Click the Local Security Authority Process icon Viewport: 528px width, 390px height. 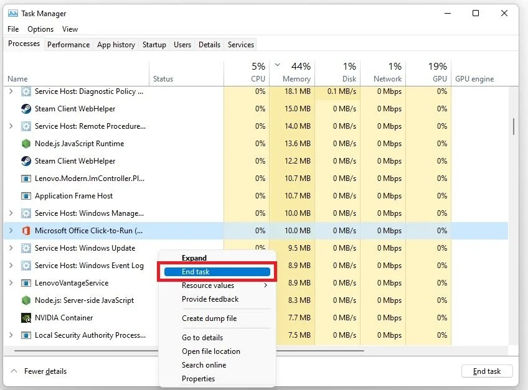[x=26, y=335]
